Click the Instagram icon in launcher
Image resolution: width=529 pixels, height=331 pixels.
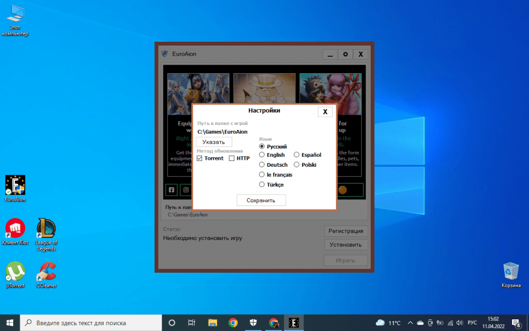tap(186, 190)
